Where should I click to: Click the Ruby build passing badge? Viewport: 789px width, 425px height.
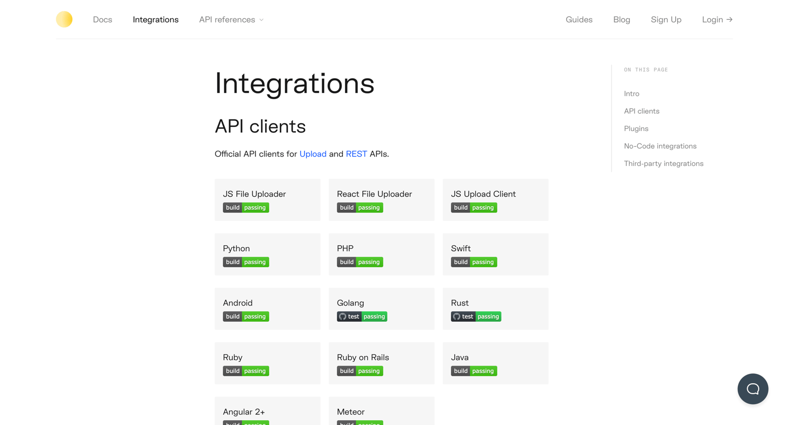point(246,371)
